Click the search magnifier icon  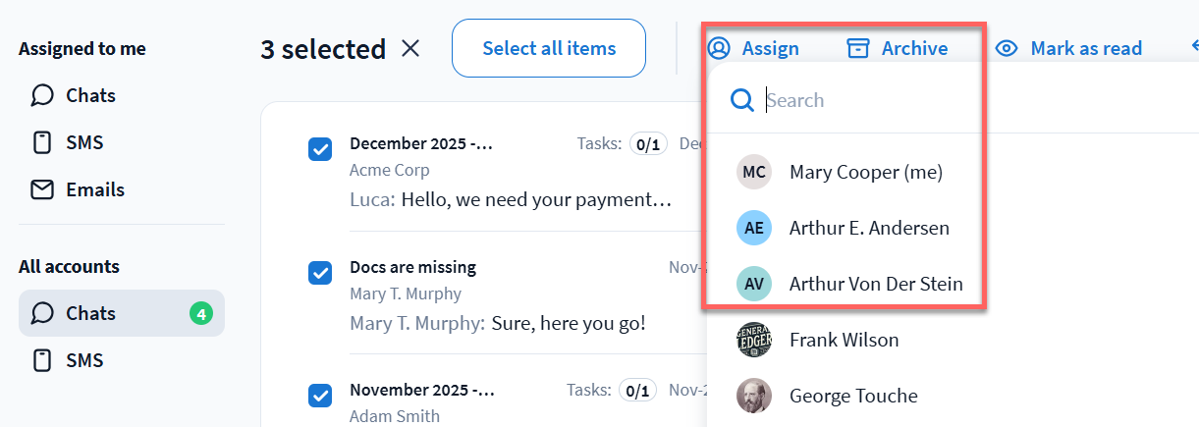(x=742, y=100)
